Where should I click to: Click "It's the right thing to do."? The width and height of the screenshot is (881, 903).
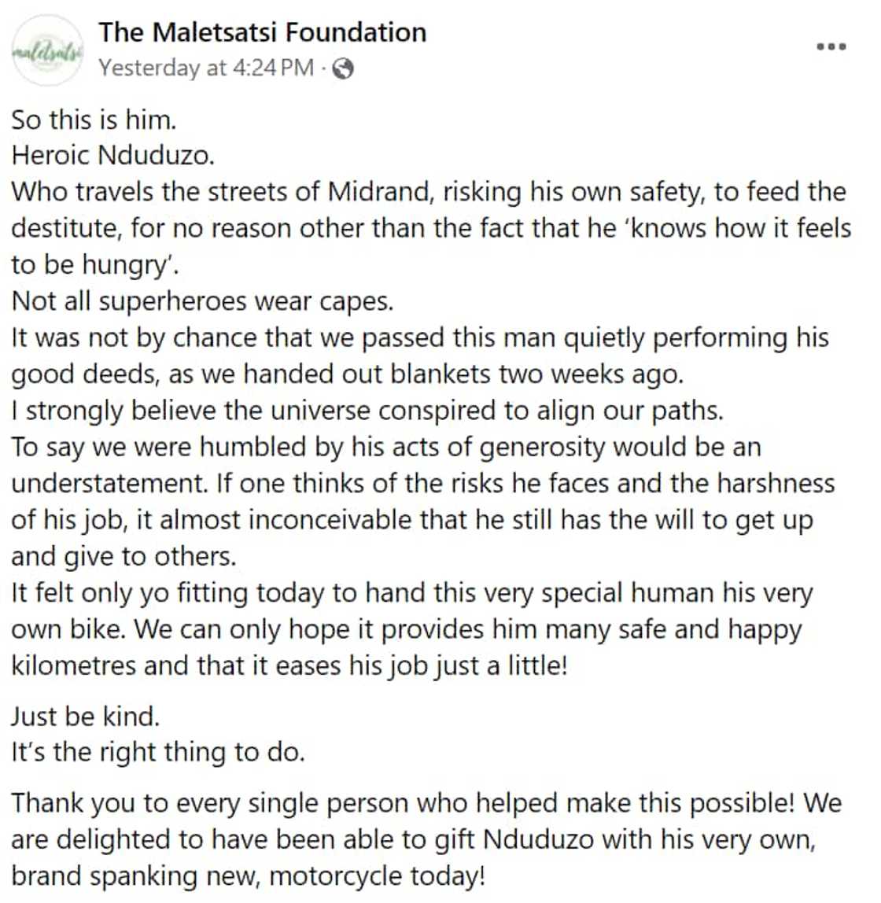[x=157, y=752]
